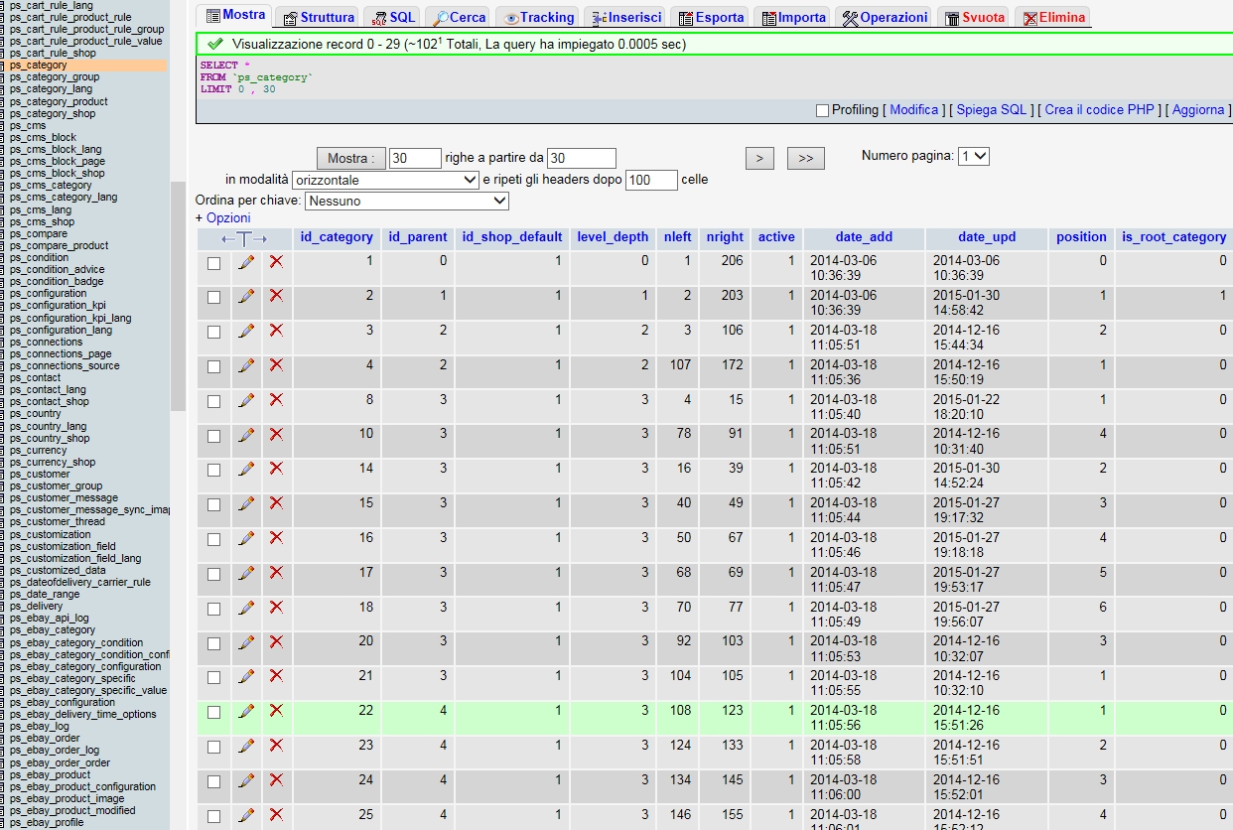Click the red delete X for category 2
The image size is (1233, 830).
click(276, 296)
